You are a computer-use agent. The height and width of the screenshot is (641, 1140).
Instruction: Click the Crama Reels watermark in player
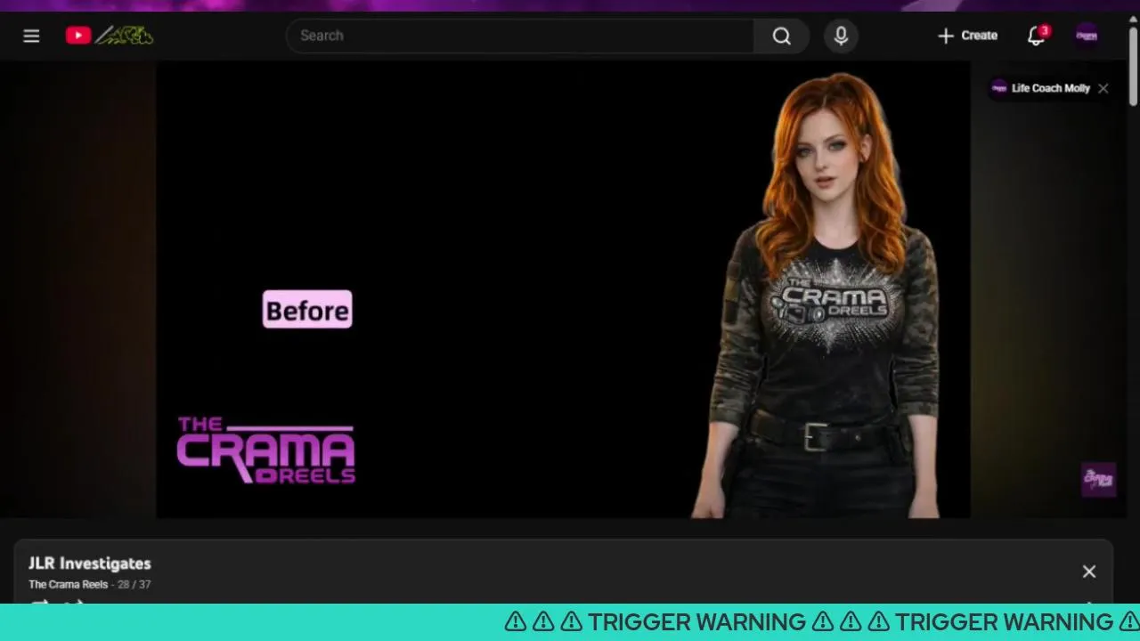(x=1098, y=479)
